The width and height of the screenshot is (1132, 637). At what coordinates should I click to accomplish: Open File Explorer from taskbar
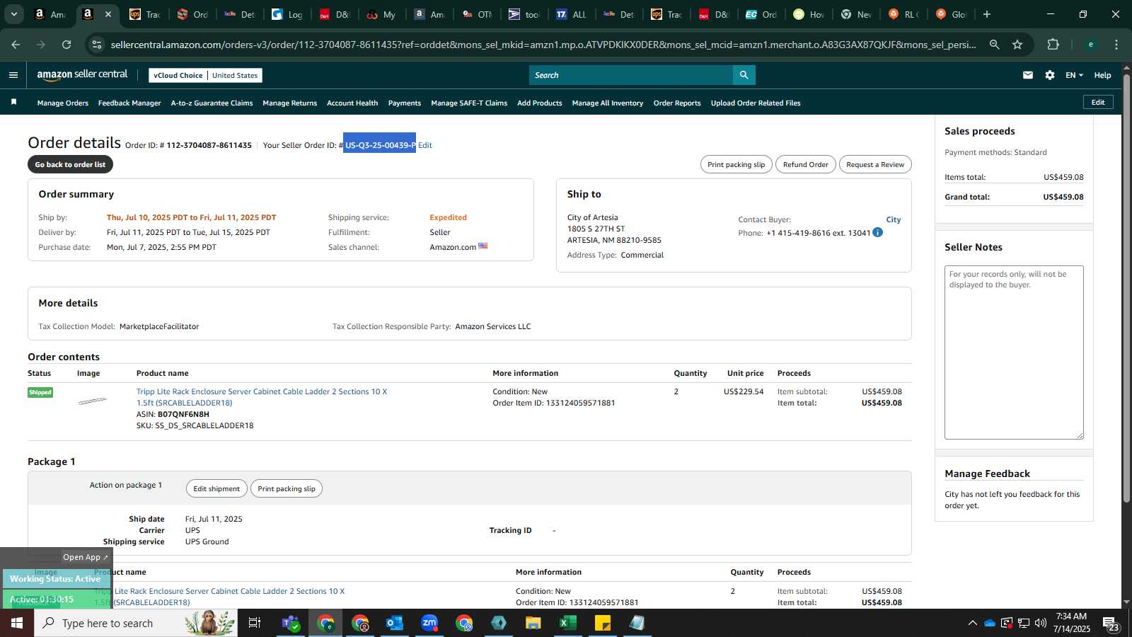533,623
